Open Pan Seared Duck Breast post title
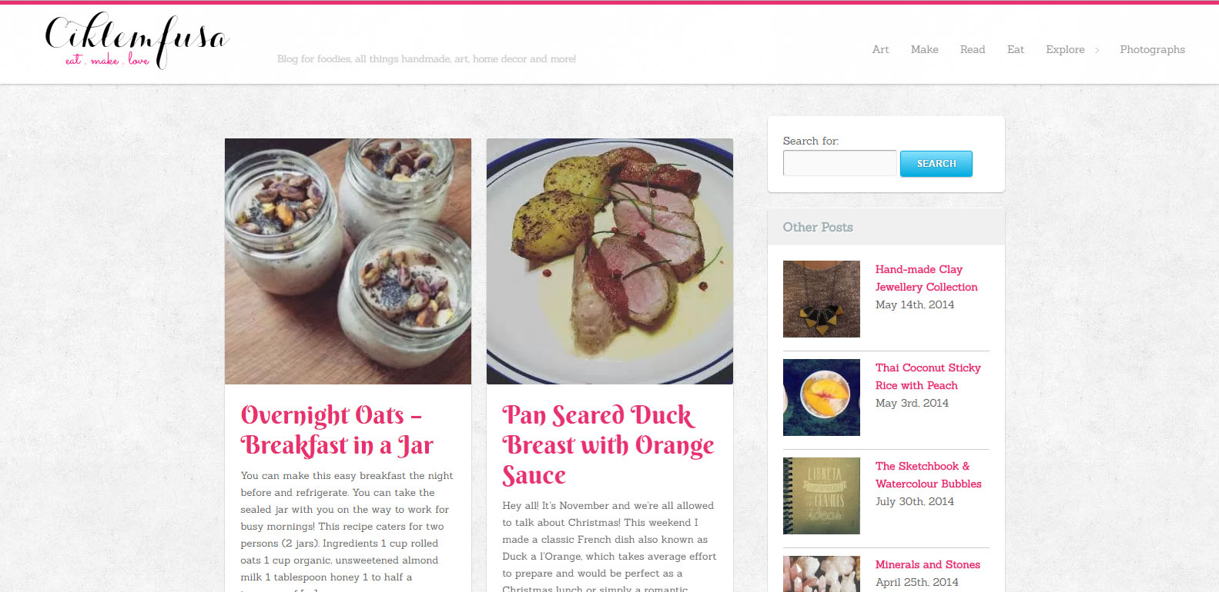 608,445
